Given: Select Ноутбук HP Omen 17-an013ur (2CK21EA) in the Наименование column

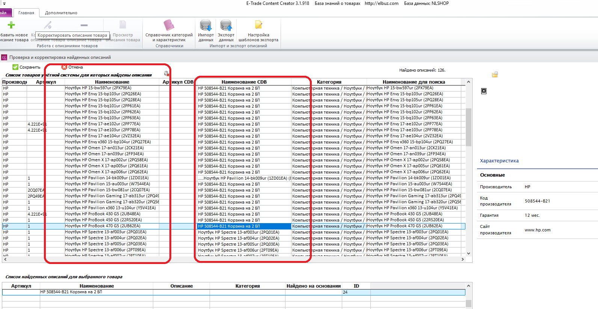Looking at the screenshot, I should [112, 148].
